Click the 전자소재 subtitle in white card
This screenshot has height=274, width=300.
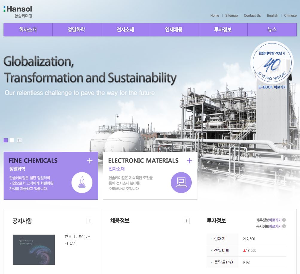tap(117, 169)
